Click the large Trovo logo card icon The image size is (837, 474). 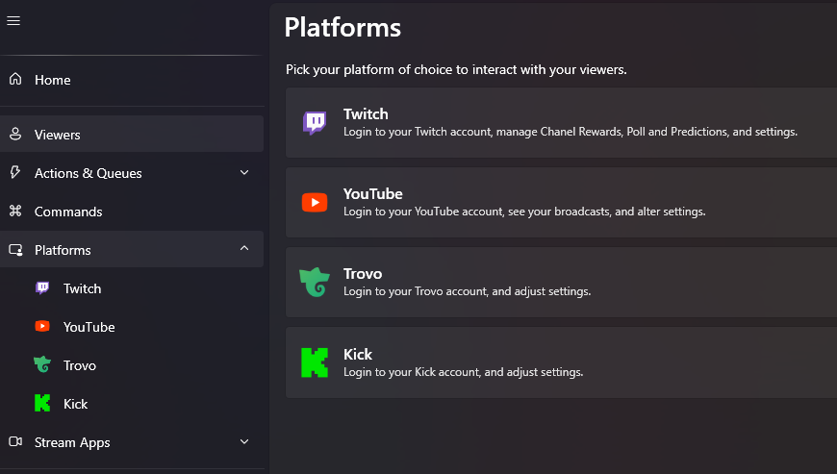(315, 282)
